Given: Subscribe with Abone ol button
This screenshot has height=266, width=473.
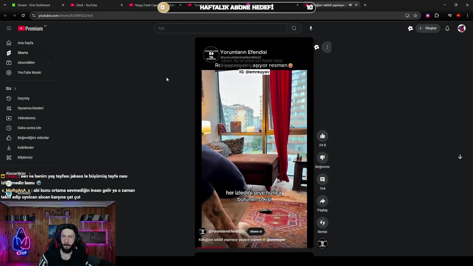Looking at the screenshot, I should tap(256, 232).
